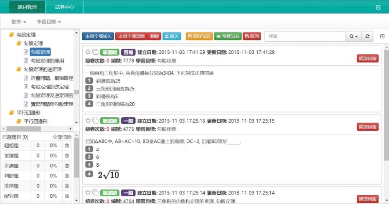
Task: Delete the 題組題 row with trash icon
Action: point(67,145)
